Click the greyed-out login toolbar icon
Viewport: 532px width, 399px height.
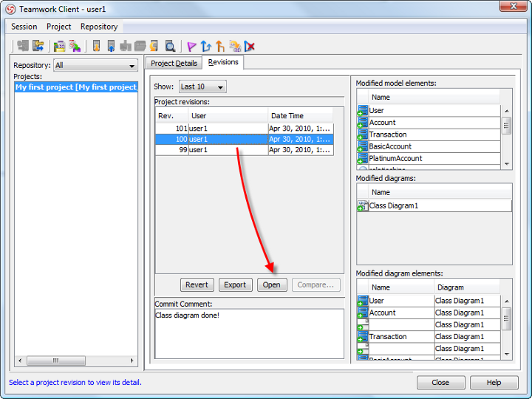(x=23, y=46)
